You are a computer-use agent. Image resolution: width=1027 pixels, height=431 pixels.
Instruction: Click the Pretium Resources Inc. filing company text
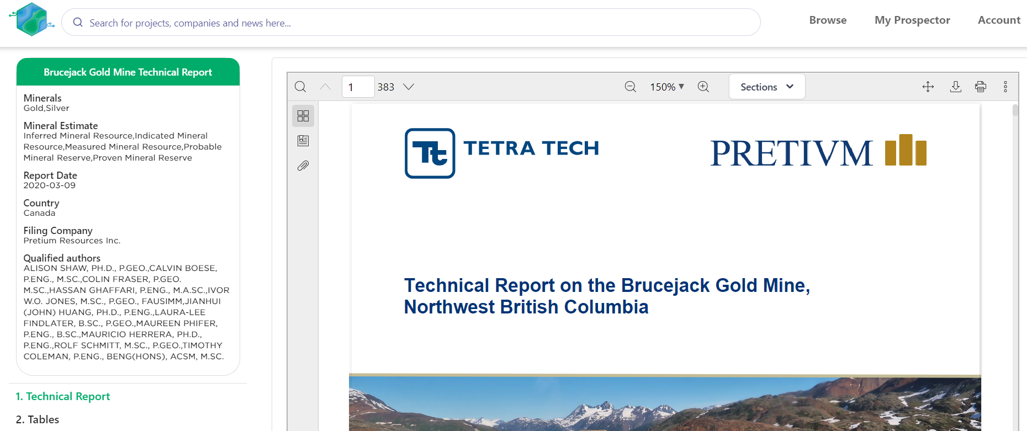[72, 241]
